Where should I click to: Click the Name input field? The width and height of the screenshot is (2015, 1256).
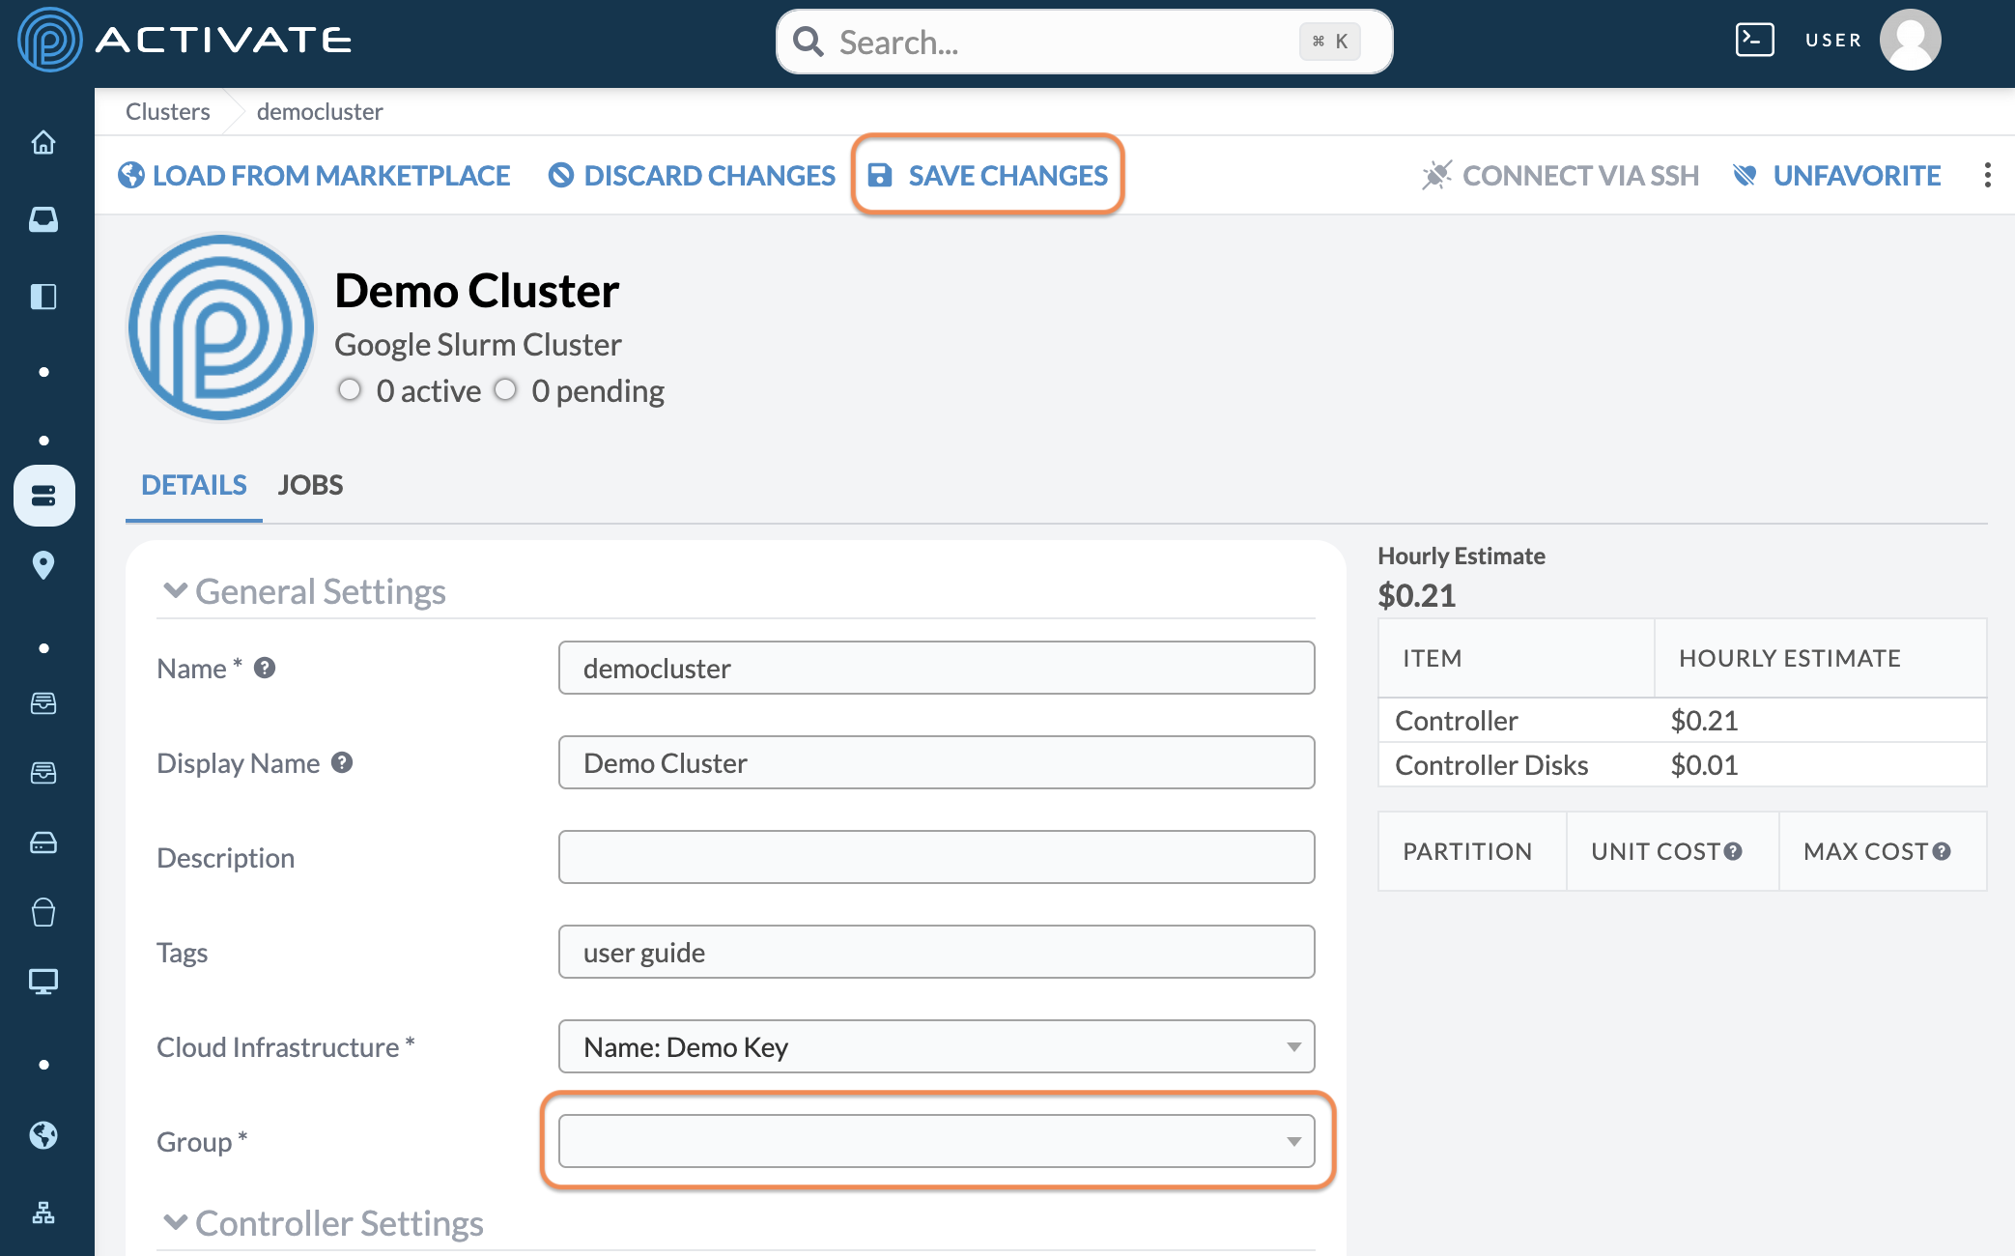tap(937, 668)
